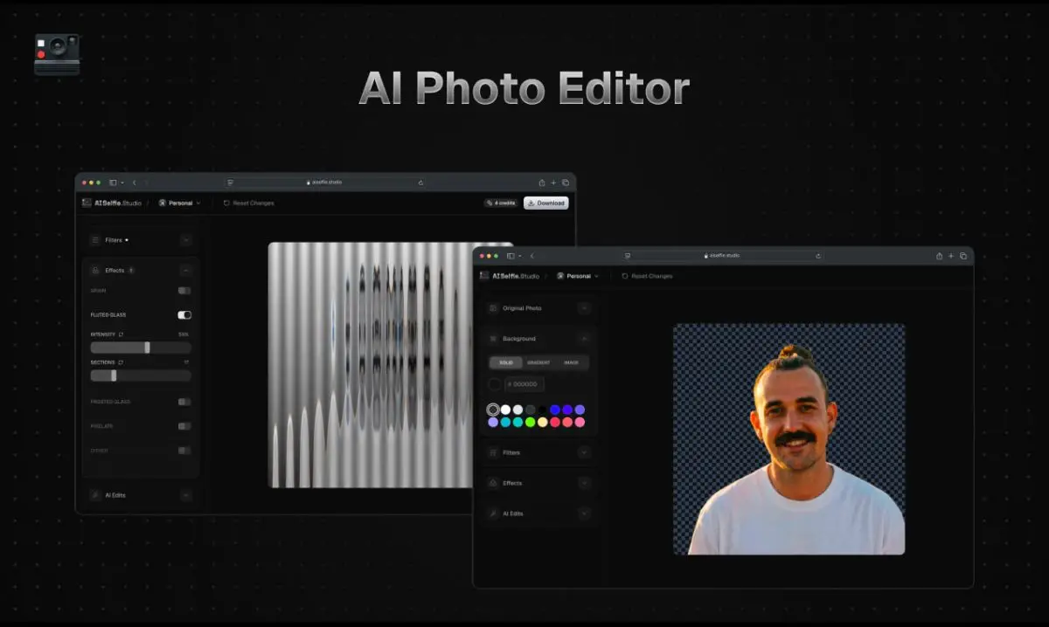Disable the Fluted-Glass effect

tap(184, 313)
